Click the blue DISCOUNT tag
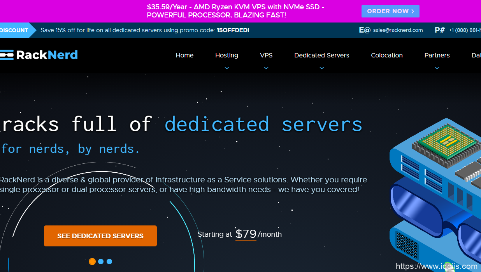481x272 pixels. click(x=15, y=30)
